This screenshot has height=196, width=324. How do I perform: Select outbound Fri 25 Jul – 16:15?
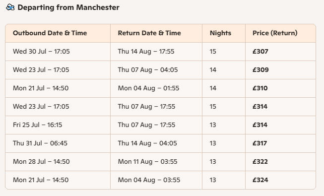point(37,125)
